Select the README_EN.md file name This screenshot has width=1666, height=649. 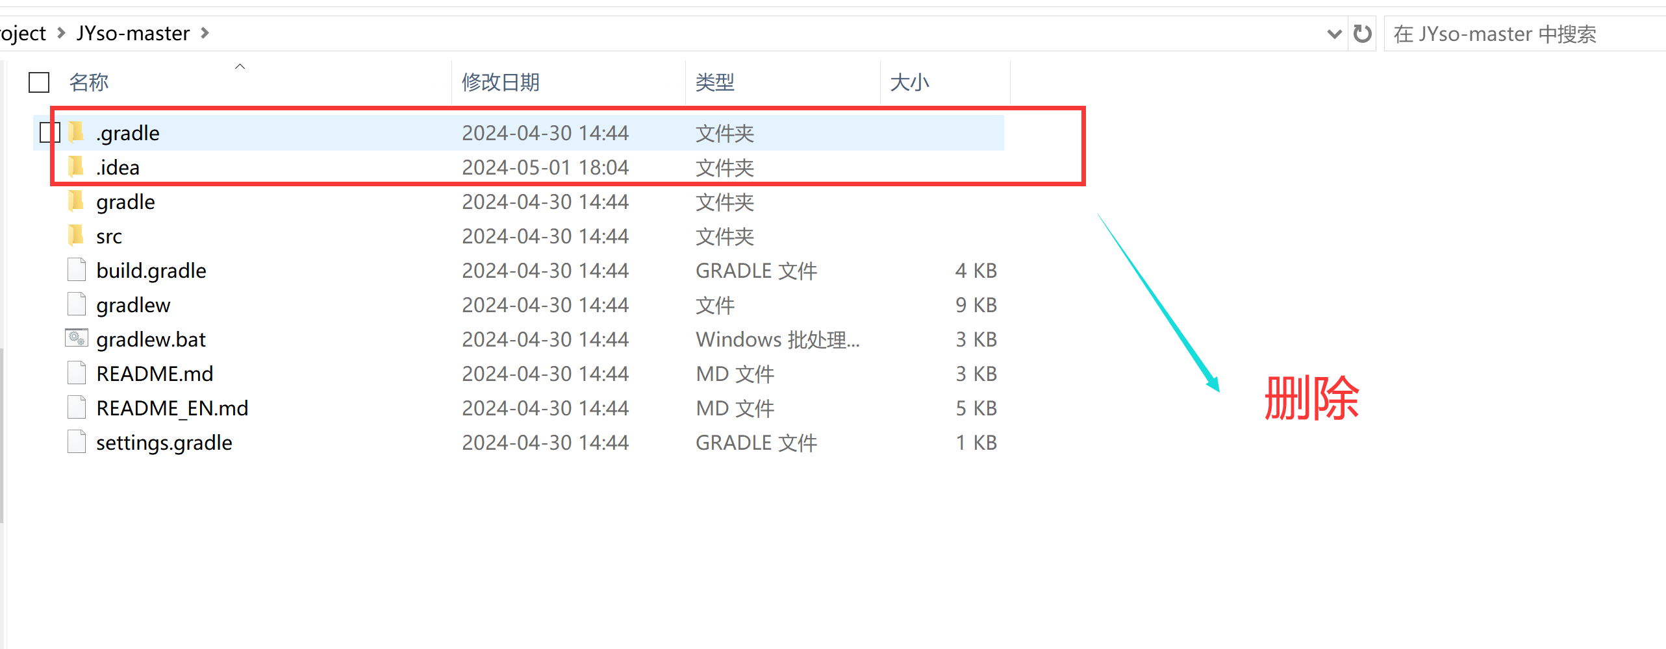tap(172, 408)
